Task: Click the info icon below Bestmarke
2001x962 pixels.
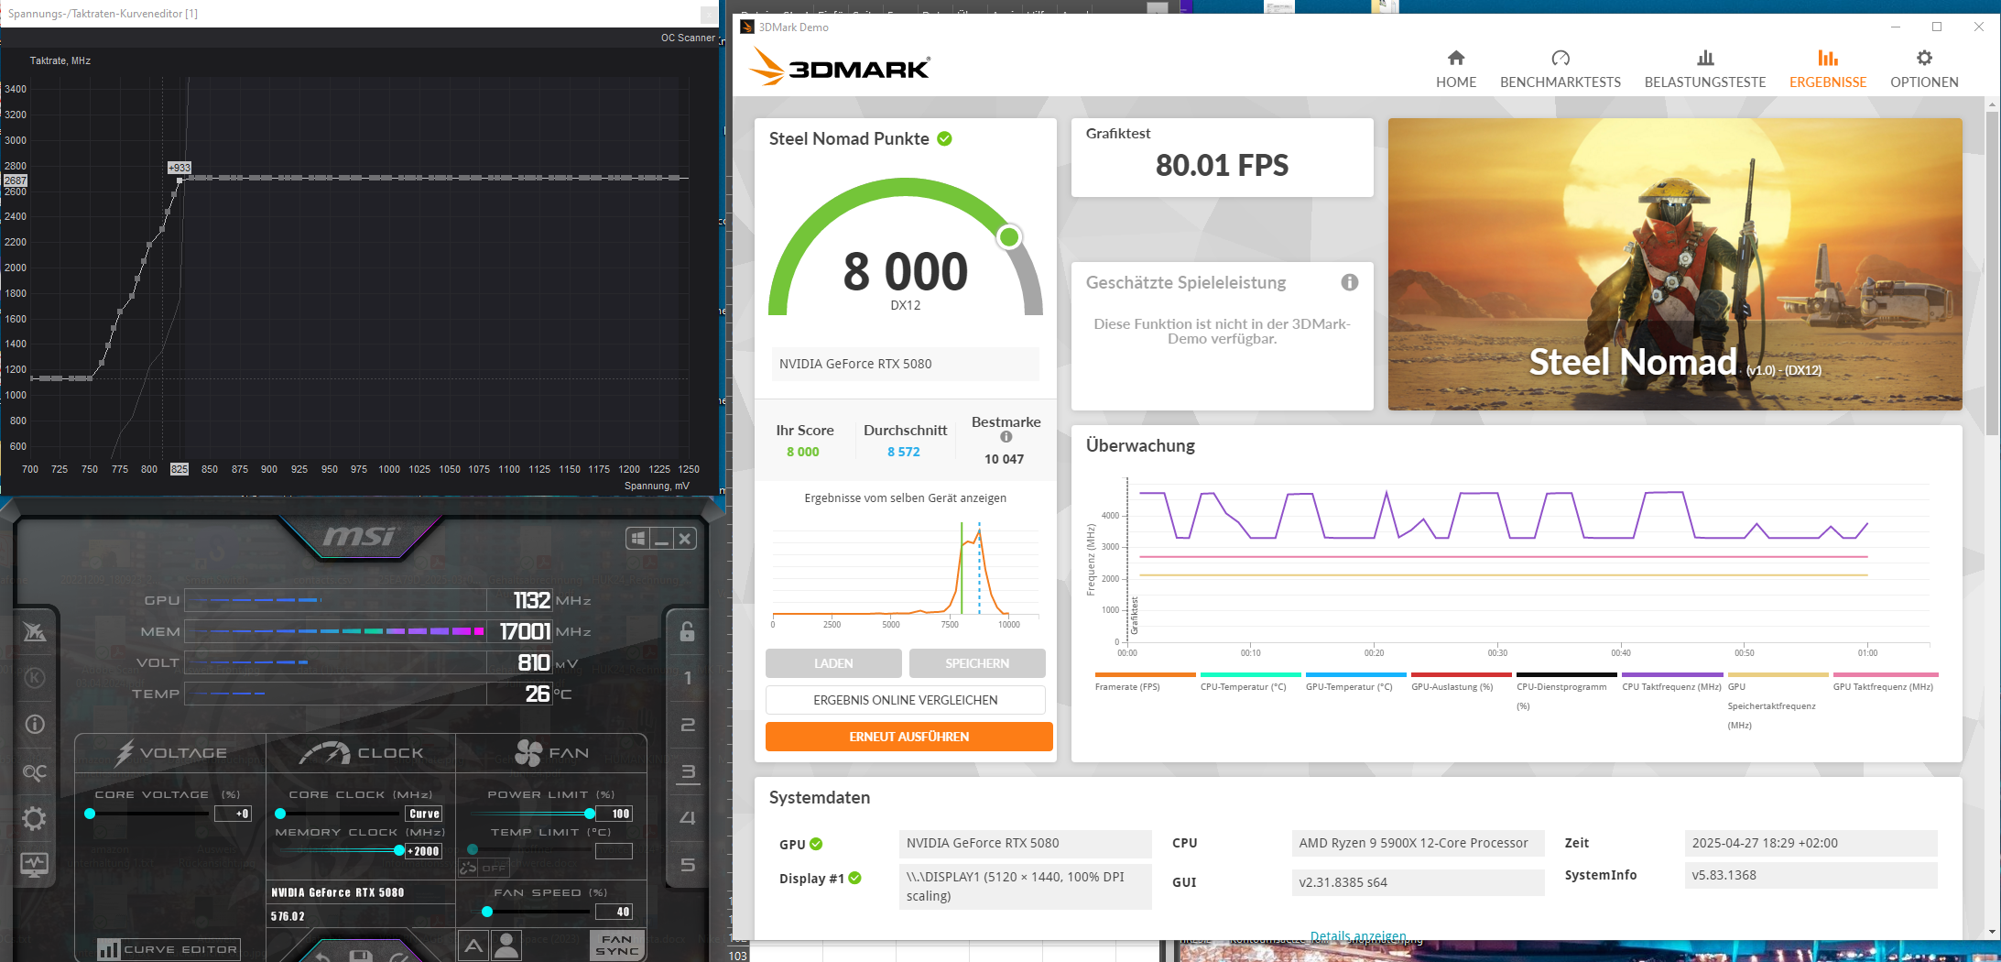Action: coord(1006,437)
